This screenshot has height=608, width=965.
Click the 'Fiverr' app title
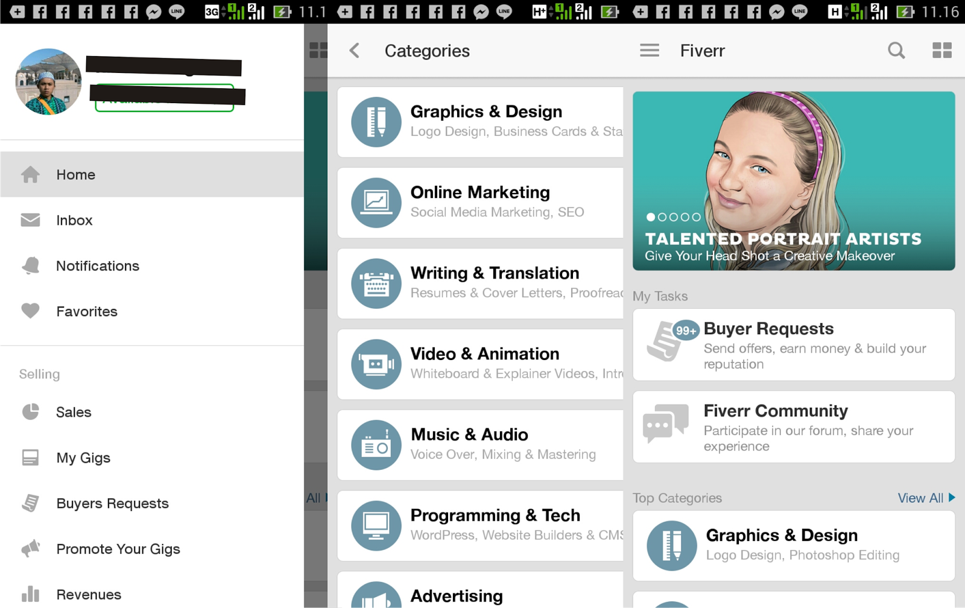pos(703,51)
